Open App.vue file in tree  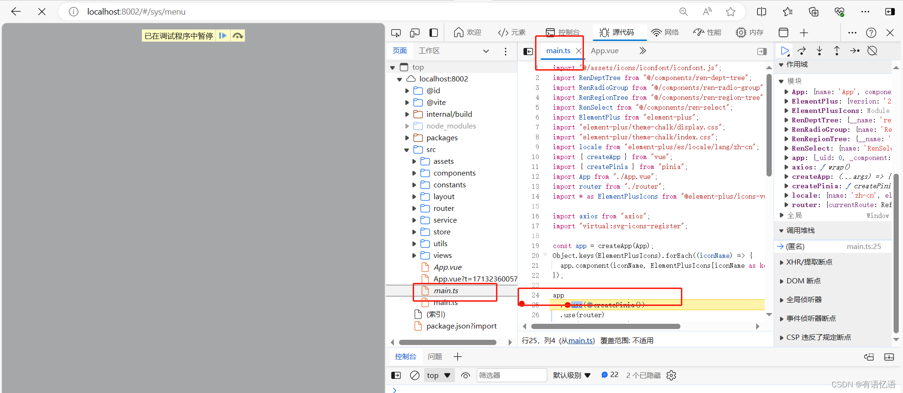click(x=447, y=267)
